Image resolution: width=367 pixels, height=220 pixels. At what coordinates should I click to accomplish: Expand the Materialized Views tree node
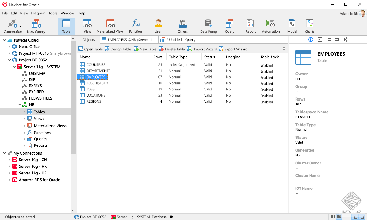(24, 126)
